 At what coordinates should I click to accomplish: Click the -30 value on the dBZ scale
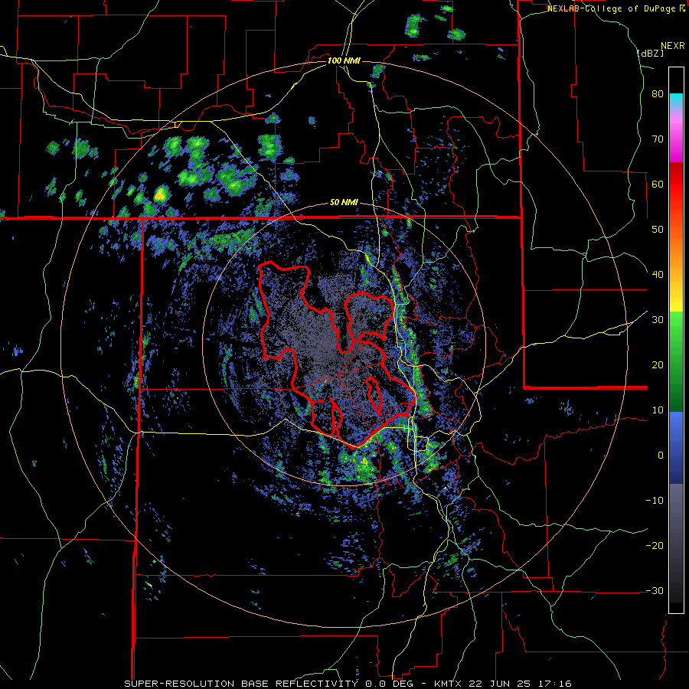[655, 590]
